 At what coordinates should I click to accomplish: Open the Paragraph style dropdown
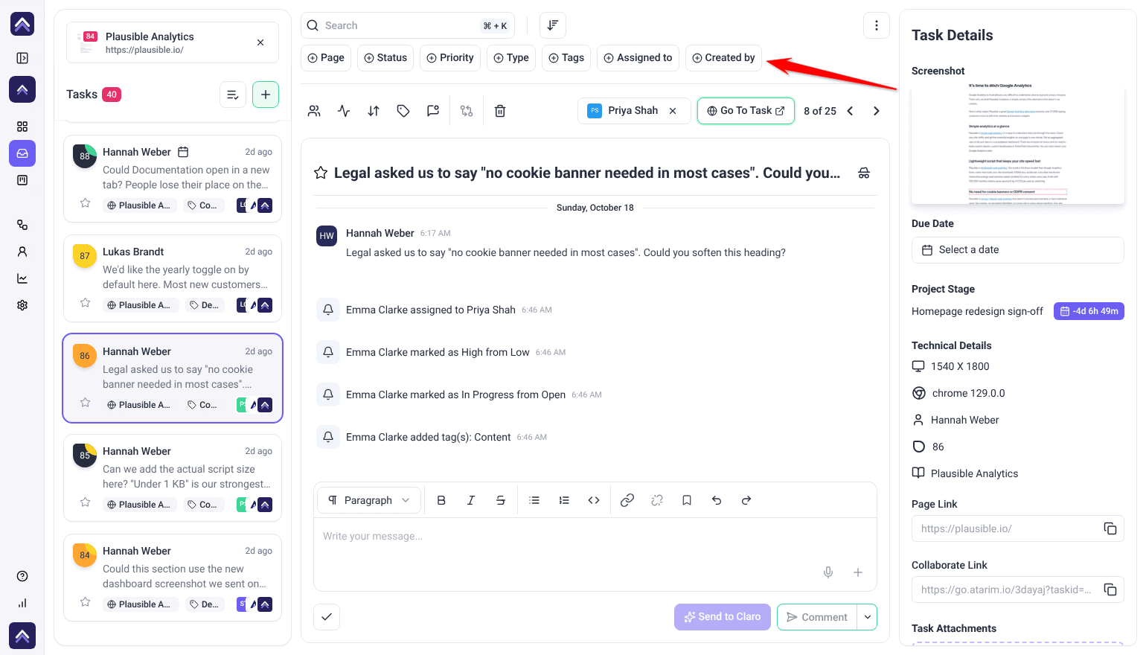(369, 500)
